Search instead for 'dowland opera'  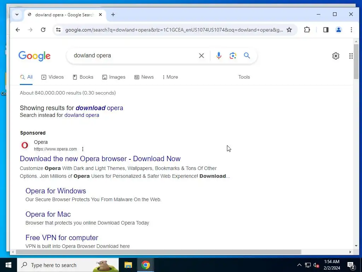(x=82, y=115)
